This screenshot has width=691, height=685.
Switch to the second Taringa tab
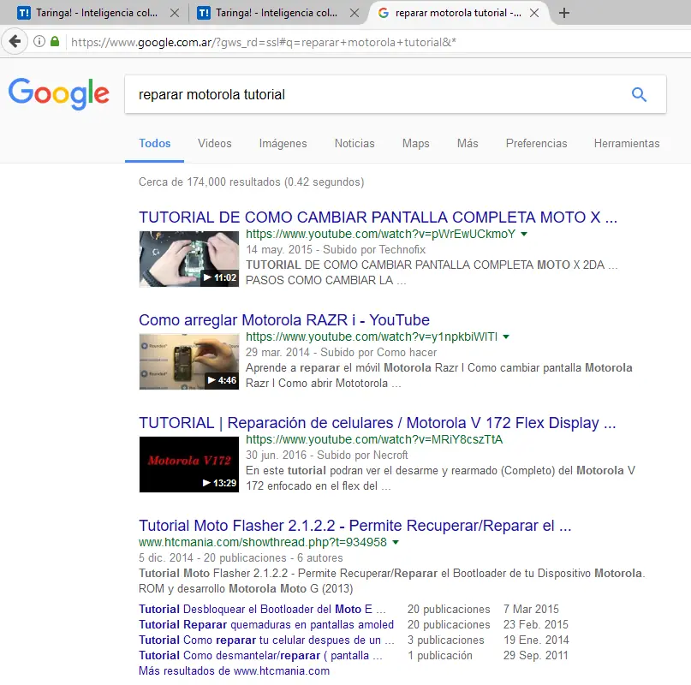click(x=276, y=13)
